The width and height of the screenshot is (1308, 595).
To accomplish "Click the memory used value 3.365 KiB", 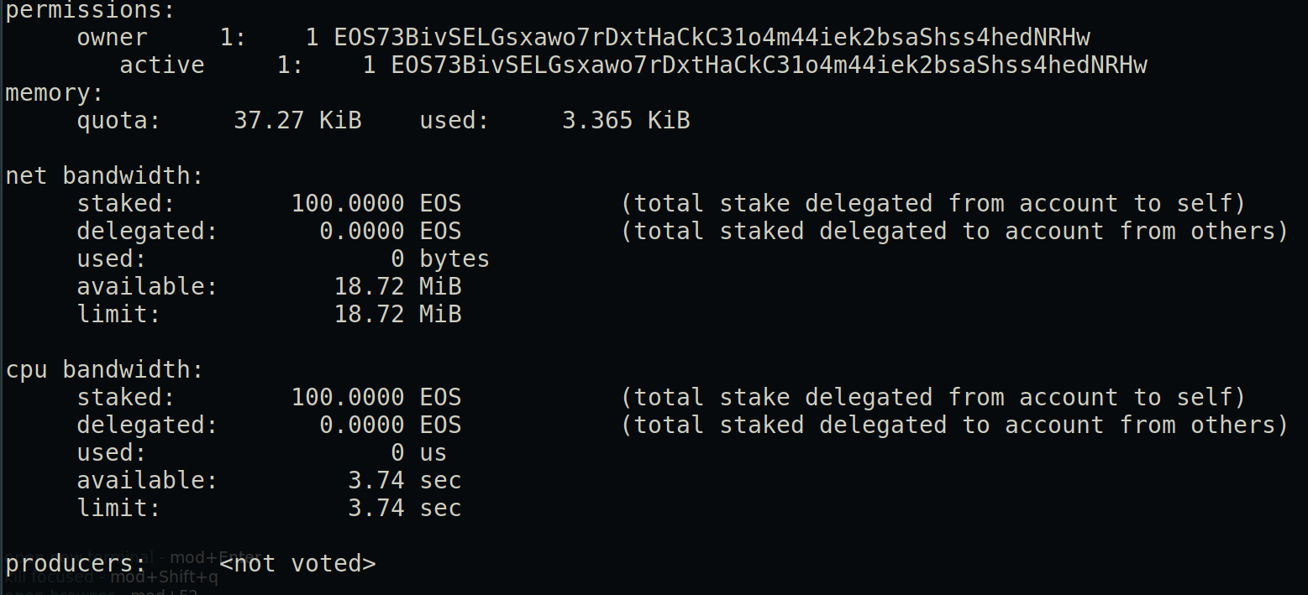I will [x=626, y=121].
